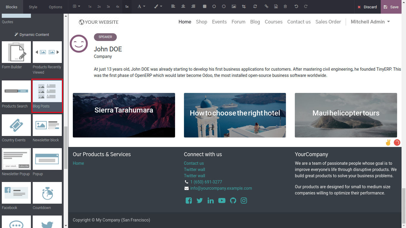Open the Shop menu item

point(202,22)
